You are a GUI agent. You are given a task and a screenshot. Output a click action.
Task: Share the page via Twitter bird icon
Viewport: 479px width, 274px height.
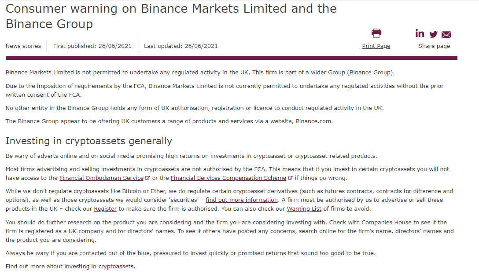point(433,34)
